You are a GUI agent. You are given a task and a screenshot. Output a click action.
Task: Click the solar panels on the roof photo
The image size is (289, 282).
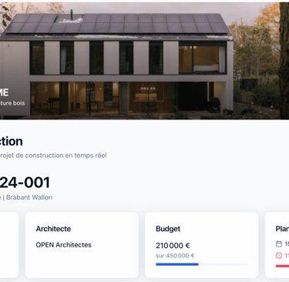[117, 24]
